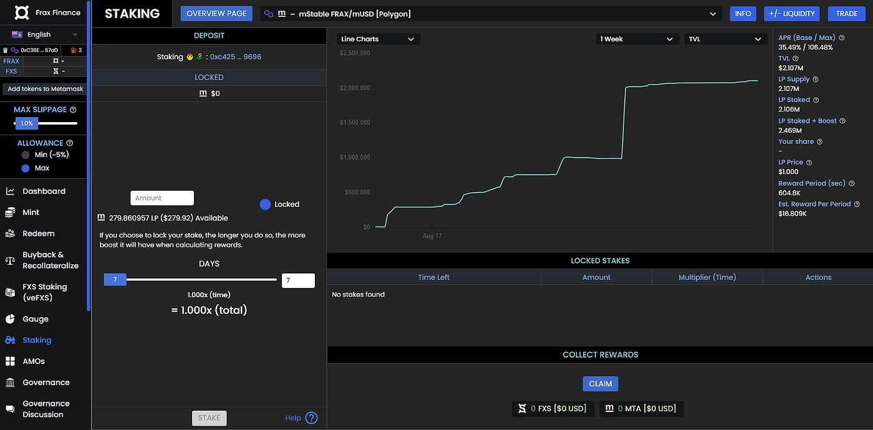Open the 0xc425 ... 9696 staking contract link
Viewport: 873px width, 430px height.
(236, 57)
